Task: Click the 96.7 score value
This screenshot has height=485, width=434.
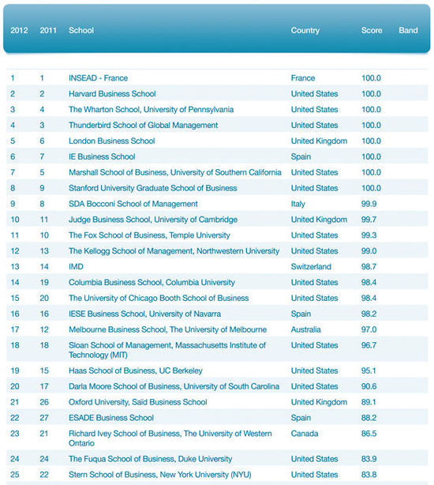Action: [x=369, y=345]
